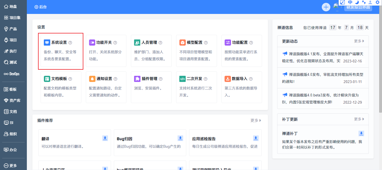Click the plus add button in header
382x170 pixels.
[326, 7]
